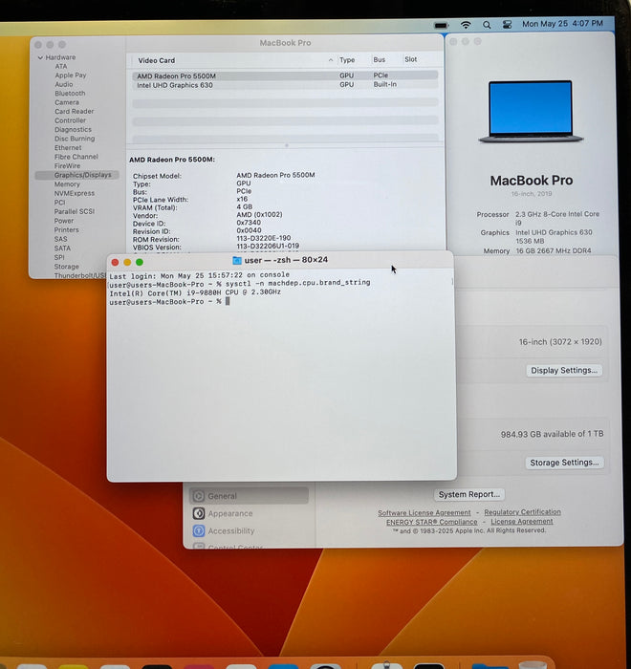Minimize the Terminal window

[x=127, y=263]
